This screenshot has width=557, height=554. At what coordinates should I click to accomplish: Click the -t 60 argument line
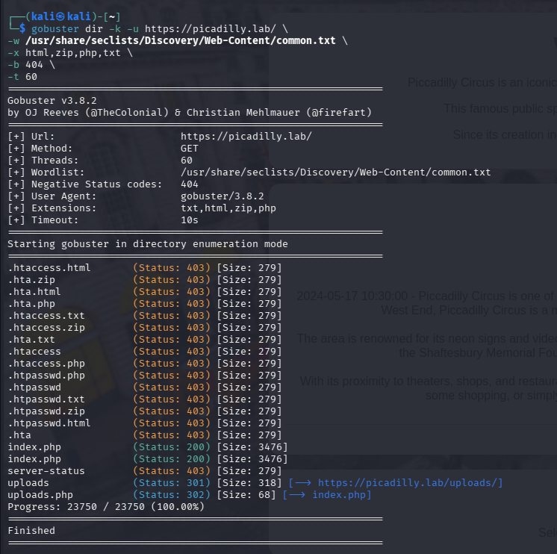(x=22, y=77)
